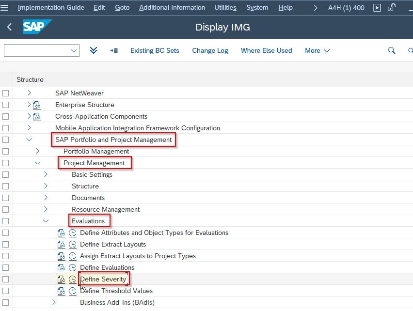The image size is (413, 311).
Task: Tick the Enterprise Structure row checkbox
Action: click(x=5, y=105)
